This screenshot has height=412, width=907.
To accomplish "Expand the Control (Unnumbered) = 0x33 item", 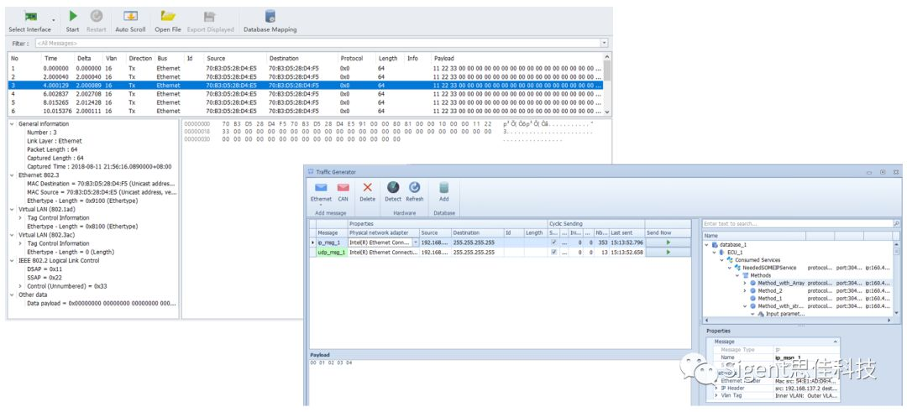I will [x=21, y=286].
